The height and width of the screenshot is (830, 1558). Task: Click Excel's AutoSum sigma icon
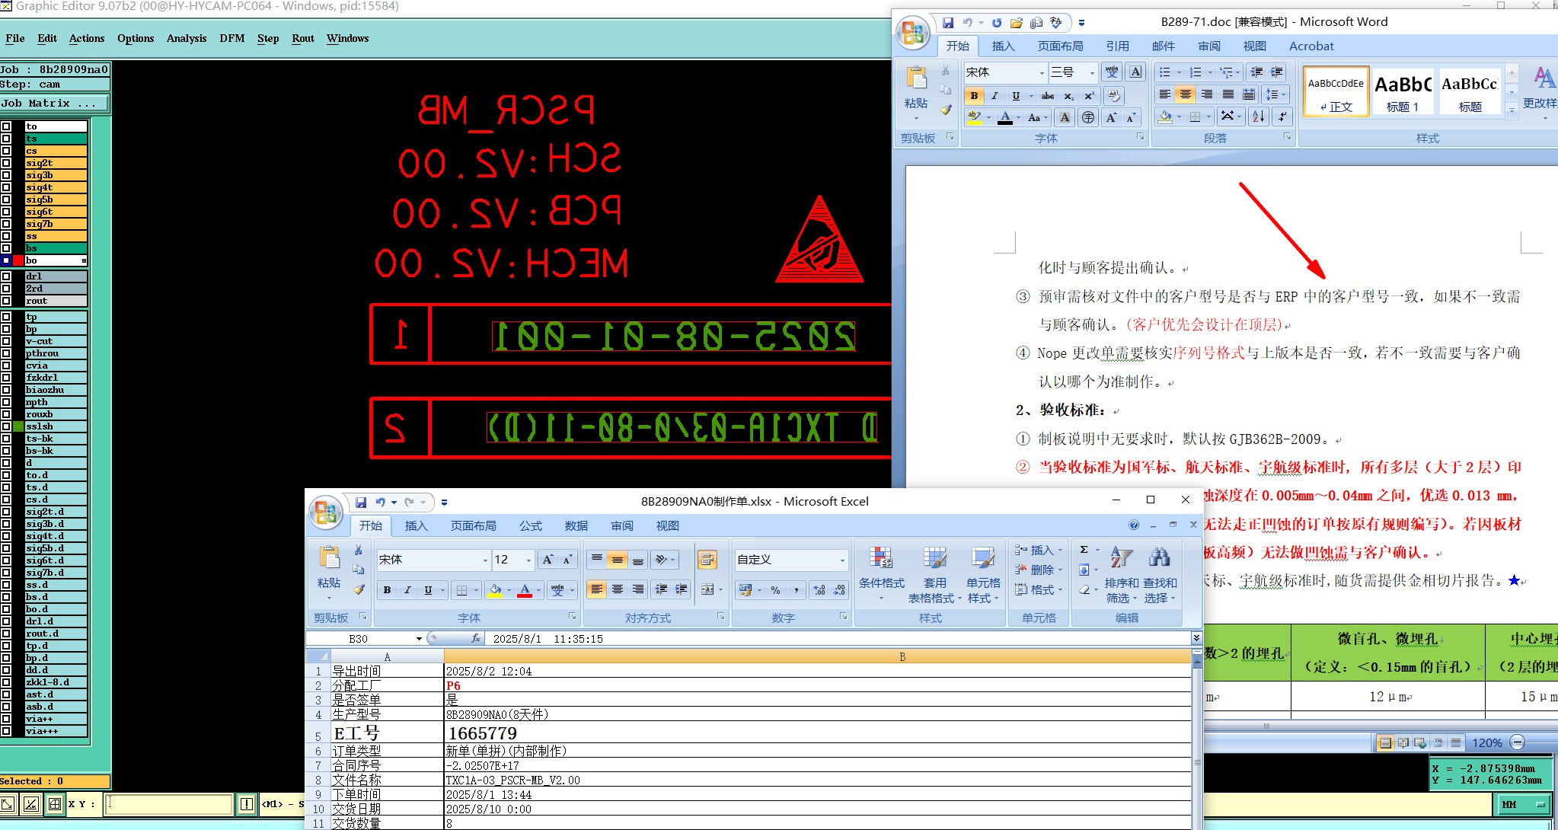pos(1084,550)
